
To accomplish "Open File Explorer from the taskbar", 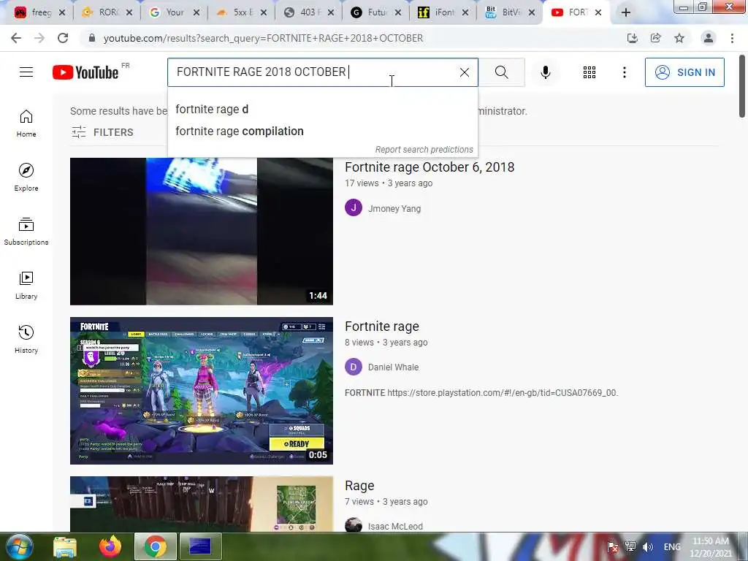I will coord(65,547).
